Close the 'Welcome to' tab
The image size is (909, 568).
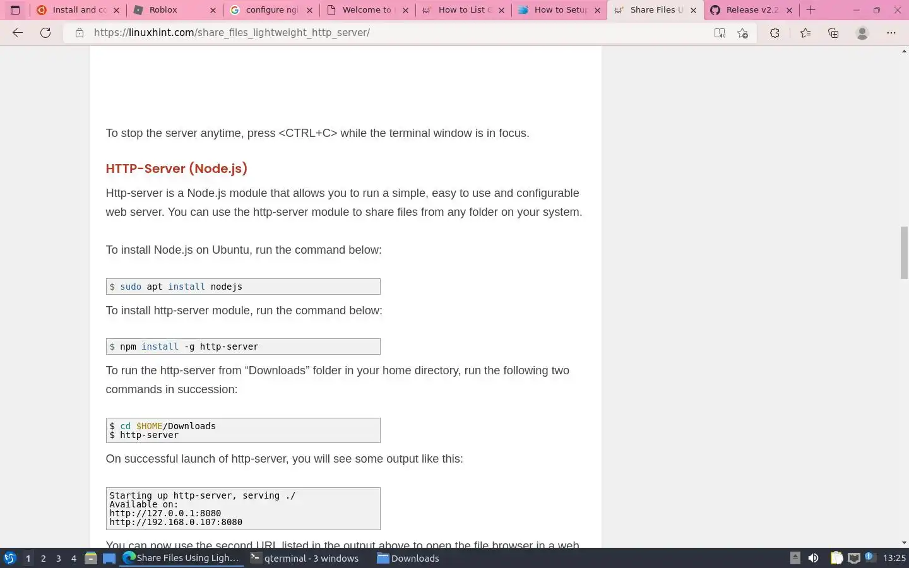click(x=405, y=10)
